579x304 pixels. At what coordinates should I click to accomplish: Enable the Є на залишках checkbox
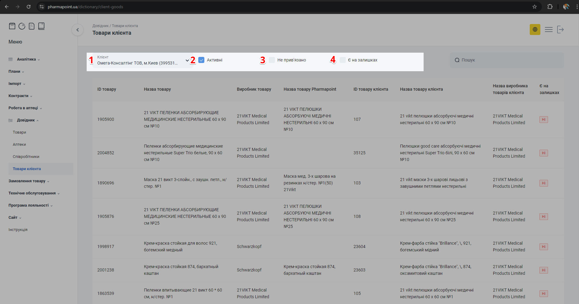click(x=343, y=60)
